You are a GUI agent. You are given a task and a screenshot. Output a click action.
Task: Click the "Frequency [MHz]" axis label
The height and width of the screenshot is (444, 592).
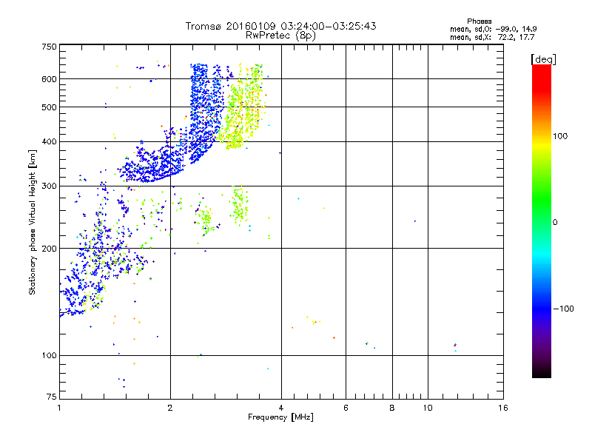pos(280,417)
